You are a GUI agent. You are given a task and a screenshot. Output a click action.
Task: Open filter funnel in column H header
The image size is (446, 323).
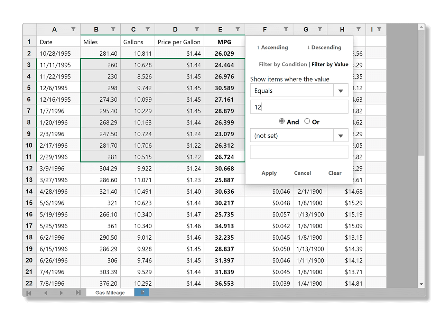[x=359, y=29]
